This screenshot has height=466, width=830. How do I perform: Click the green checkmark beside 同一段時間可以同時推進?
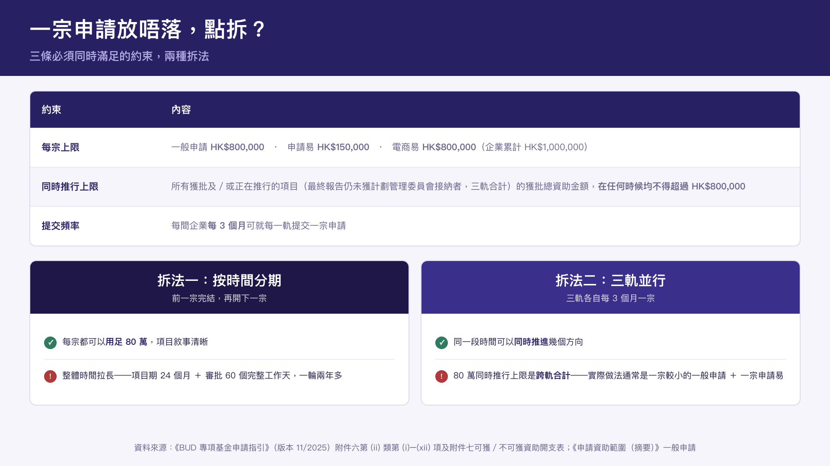click(441, 343)
